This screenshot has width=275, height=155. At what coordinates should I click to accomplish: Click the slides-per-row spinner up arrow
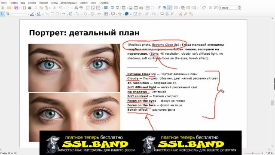[239, 7]
